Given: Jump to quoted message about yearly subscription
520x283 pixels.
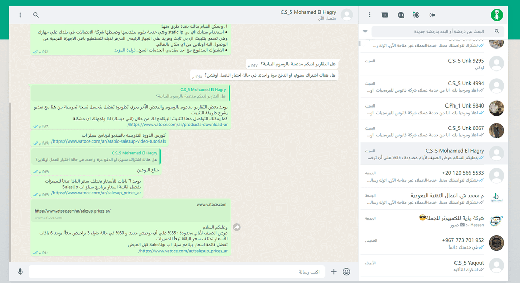Looking at the screenshot, I should (96, 156).
